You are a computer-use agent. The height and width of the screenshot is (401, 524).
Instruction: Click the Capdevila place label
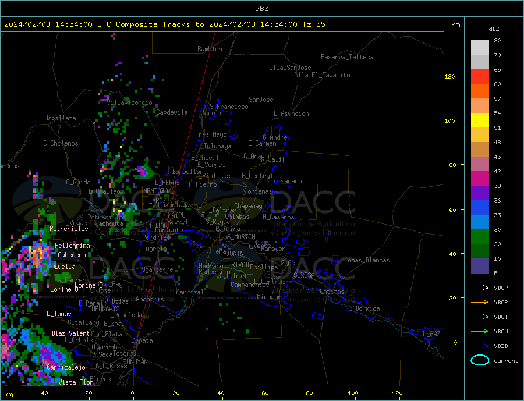click(172, 112)
